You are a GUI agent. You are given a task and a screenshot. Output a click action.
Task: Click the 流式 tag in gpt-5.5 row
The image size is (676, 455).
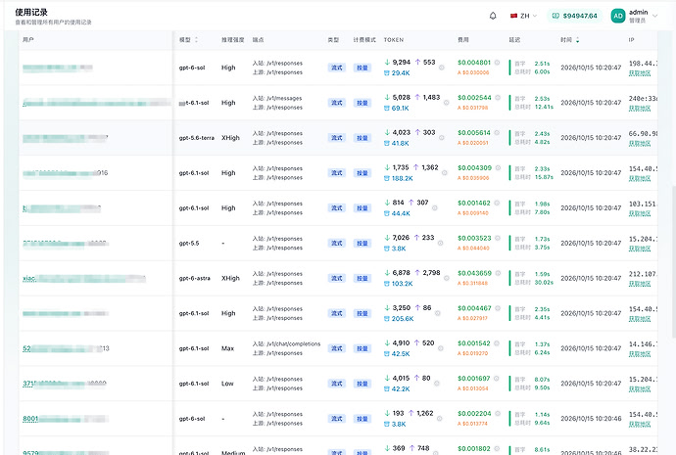tap(337, 244)
